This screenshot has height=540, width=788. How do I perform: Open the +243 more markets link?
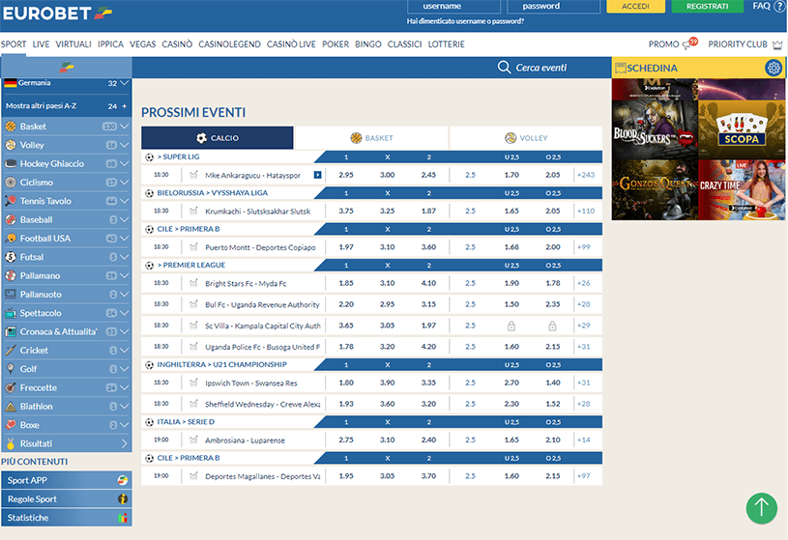pos(586,175)
